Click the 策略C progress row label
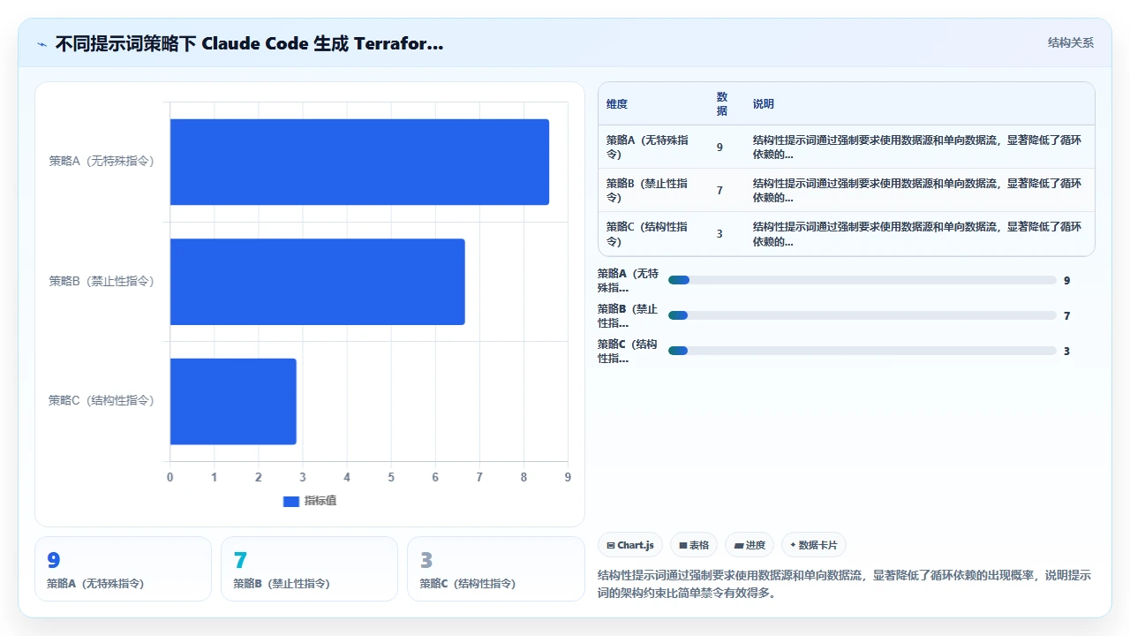 click(629, 351)
